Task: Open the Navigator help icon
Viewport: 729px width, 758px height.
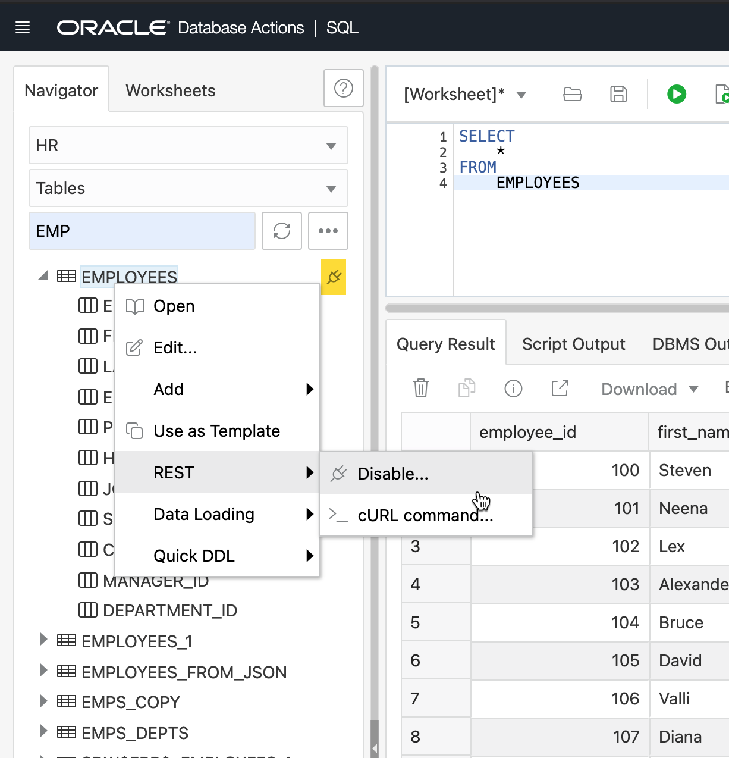Action: pyautogui.click(x=344, y=88)
